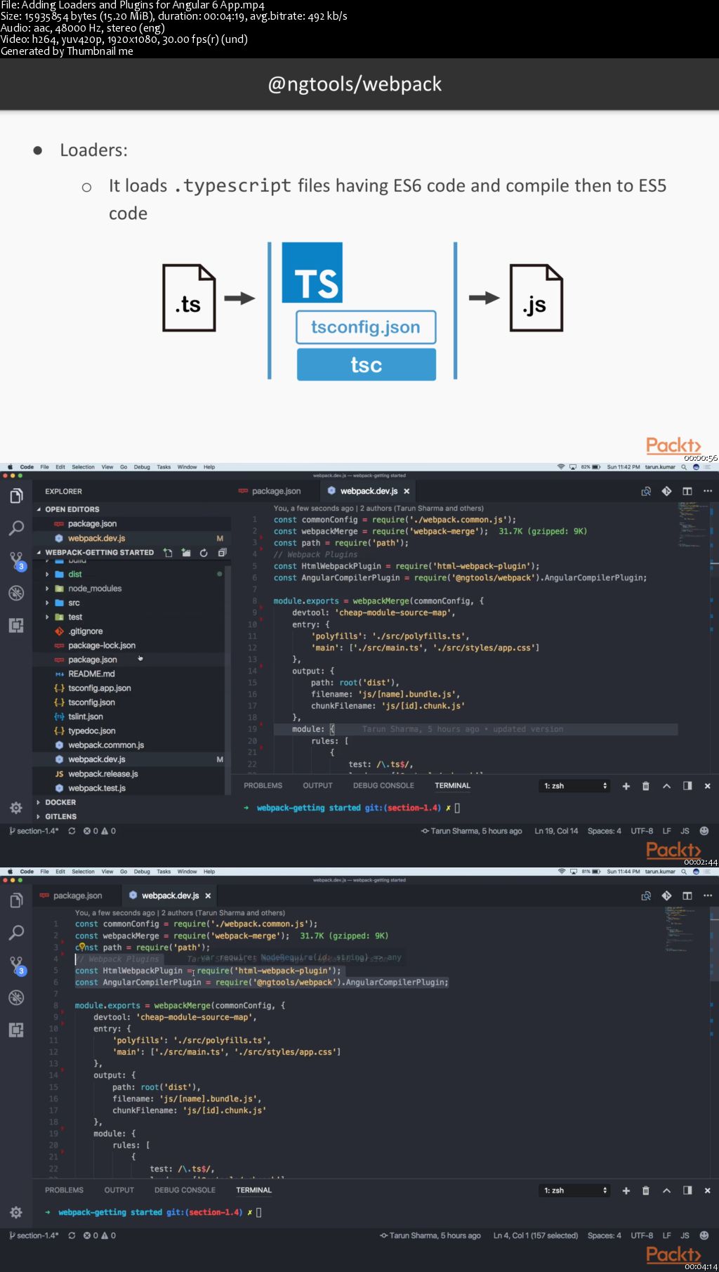Click GitLens diamond icon in 00:02:44 frame
This screenshot has width=719, height=1272.
point(666,491)
